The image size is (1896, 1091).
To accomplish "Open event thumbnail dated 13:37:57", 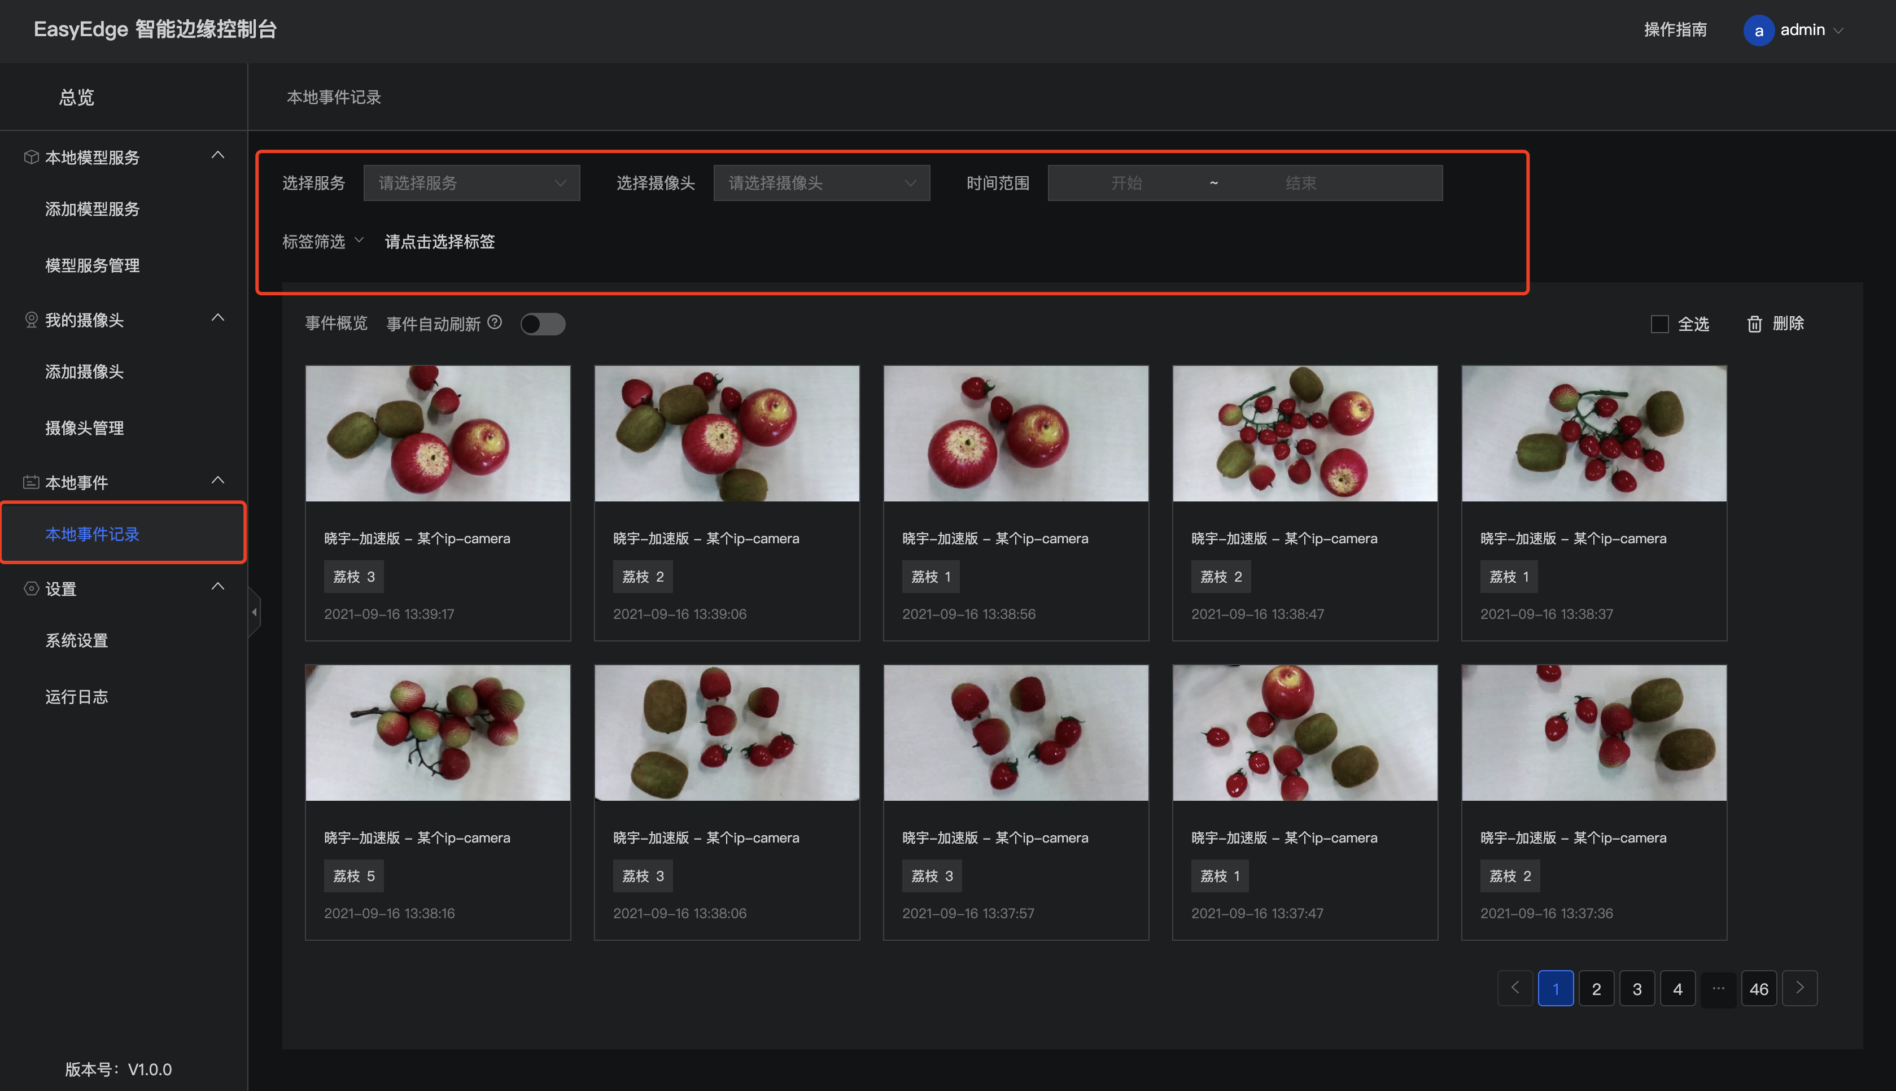I will (1016, 733).
